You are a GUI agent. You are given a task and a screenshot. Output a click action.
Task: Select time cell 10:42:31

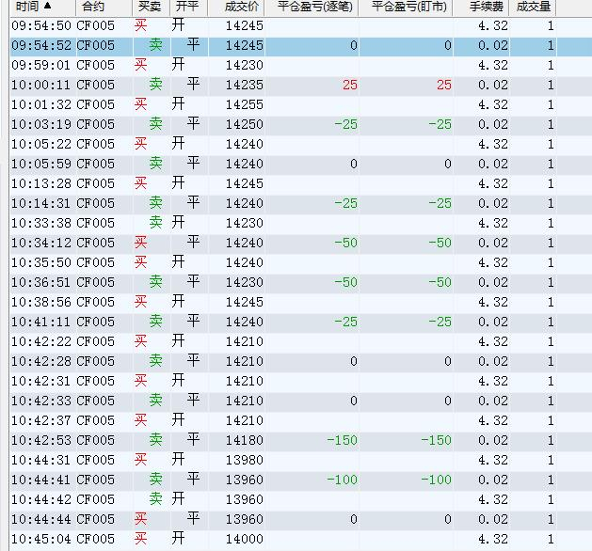tap(41, 382)
